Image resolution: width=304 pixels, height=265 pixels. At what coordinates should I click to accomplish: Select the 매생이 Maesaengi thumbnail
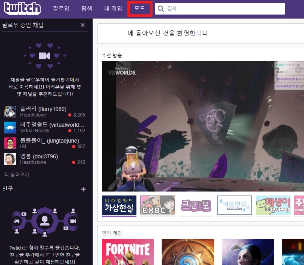click(x=273, y=205)
